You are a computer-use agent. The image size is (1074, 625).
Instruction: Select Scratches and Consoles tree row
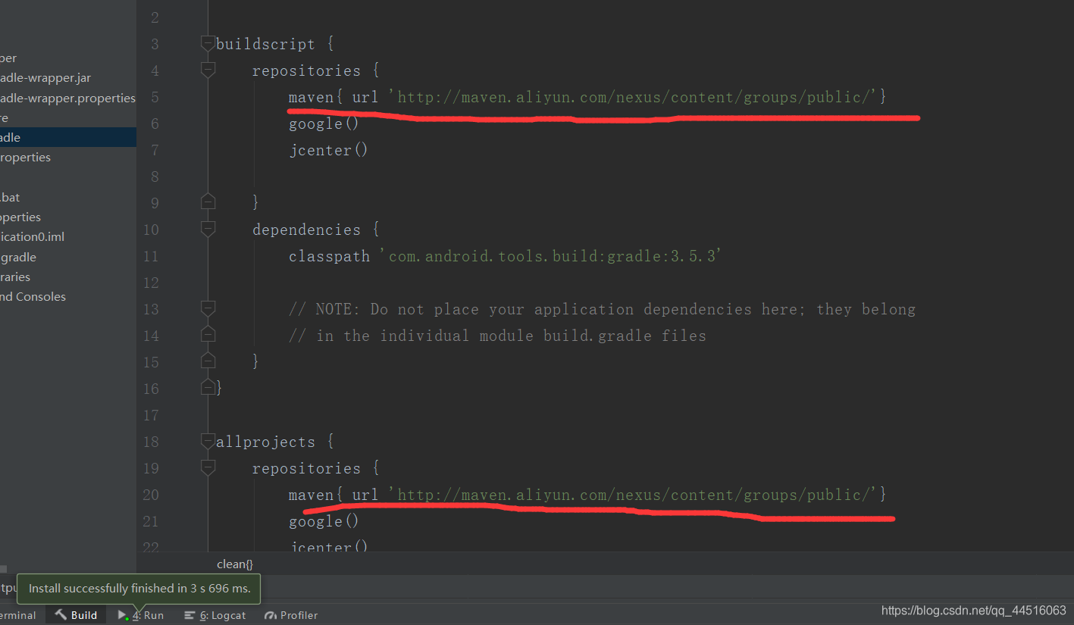[33, 296]
